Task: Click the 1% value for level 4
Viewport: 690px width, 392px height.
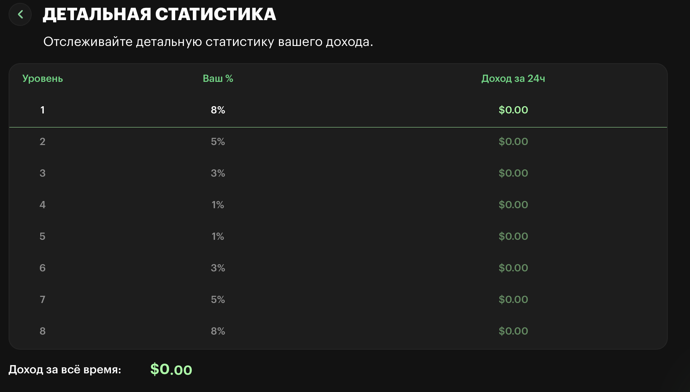Action: coord(218,205)
